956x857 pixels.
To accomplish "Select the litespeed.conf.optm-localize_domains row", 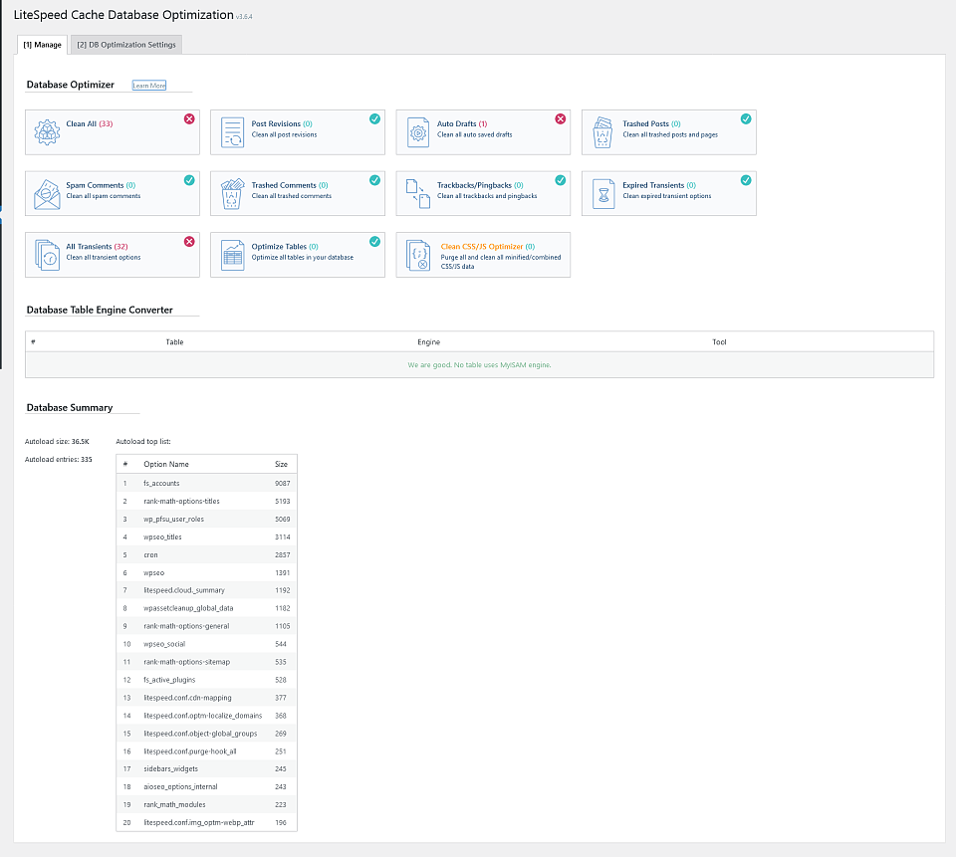I will pyautogui.click(x=207, y=716).
